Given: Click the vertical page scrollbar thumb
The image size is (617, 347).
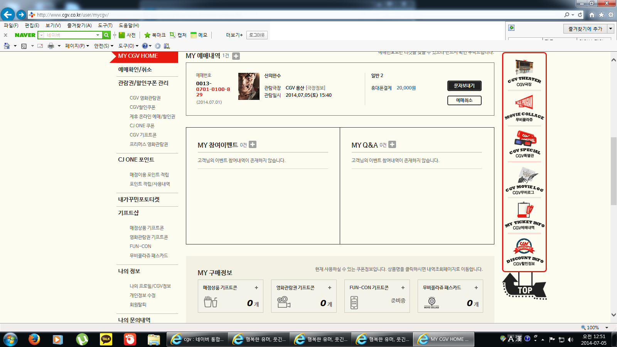Looking at the screenshot, I should click(x=614, y=171).
